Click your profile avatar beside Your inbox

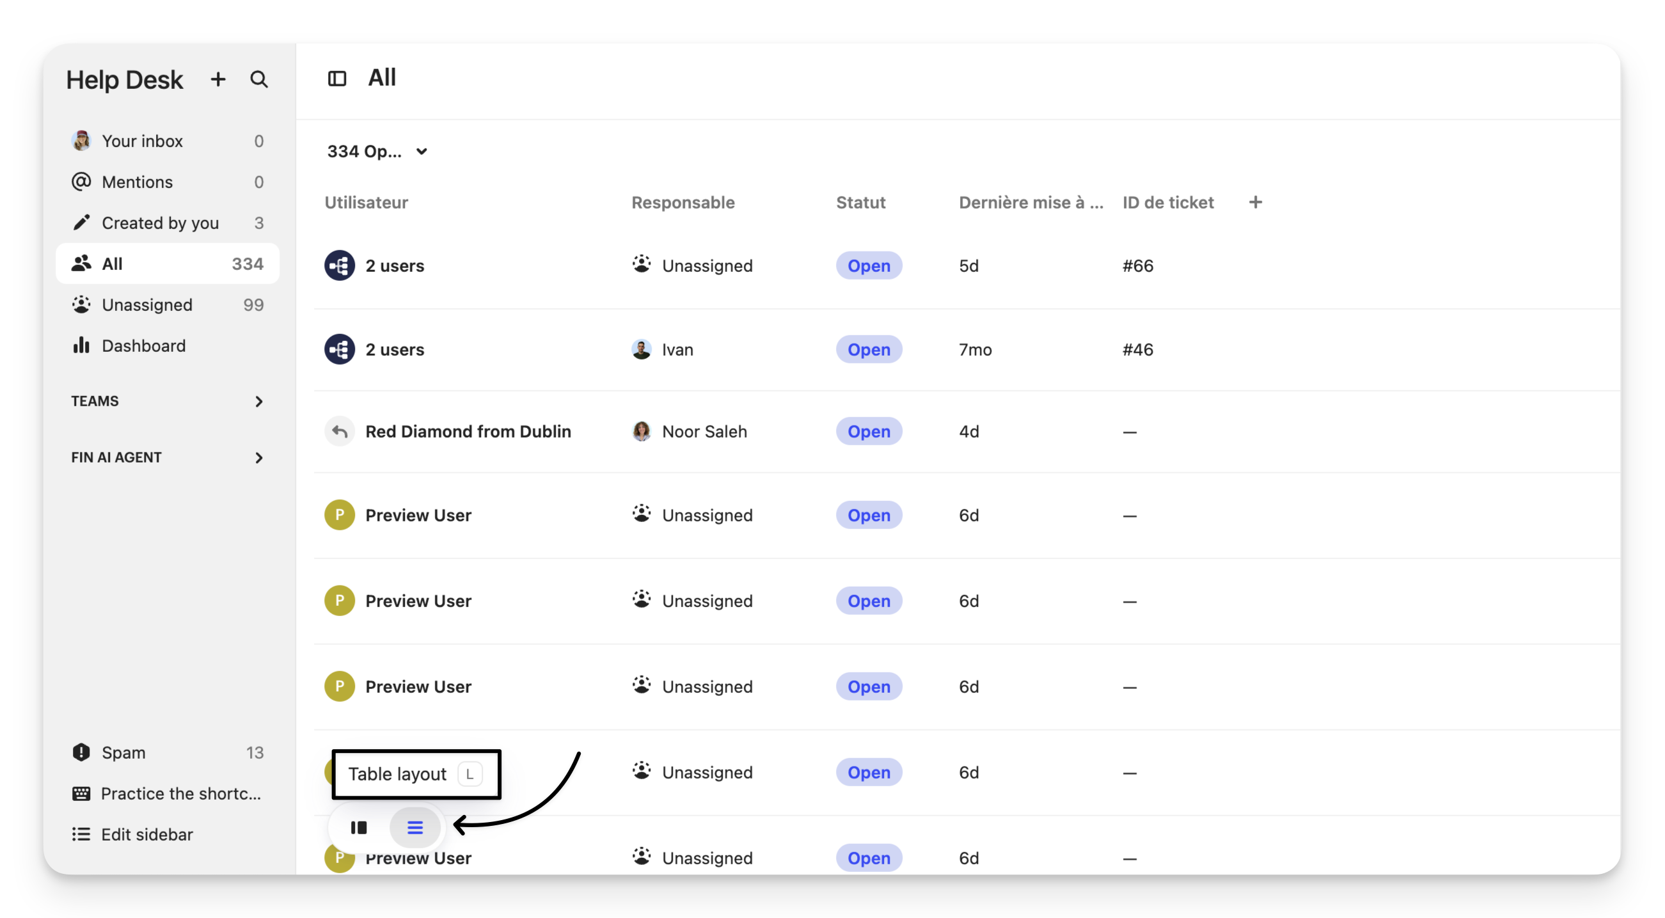81,140
